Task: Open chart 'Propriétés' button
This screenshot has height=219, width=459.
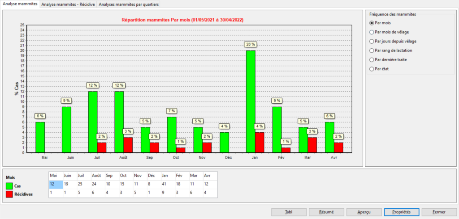Action: [401, 212]
